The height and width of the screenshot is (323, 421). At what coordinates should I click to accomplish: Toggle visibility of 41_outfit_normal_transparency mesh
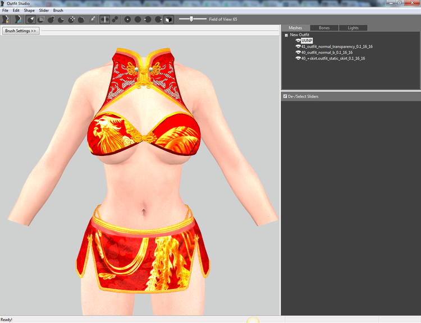298,47
